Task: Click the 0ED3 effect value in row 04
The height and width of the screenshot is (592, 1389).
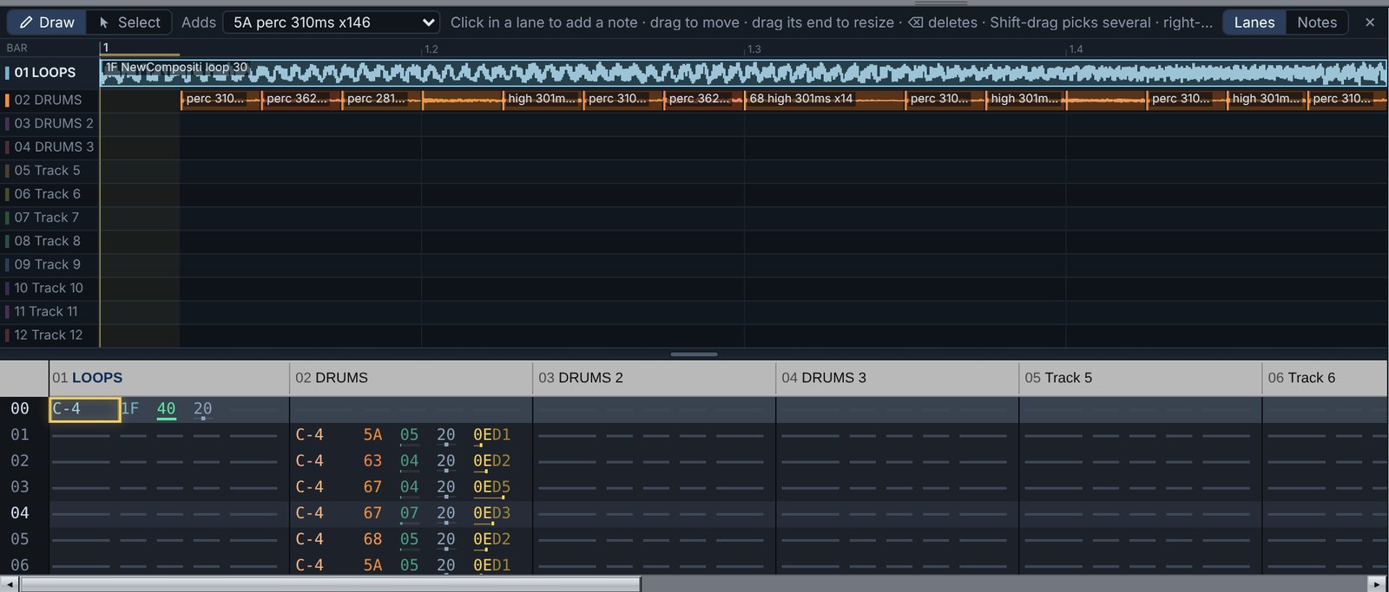Action: point(491,513)
